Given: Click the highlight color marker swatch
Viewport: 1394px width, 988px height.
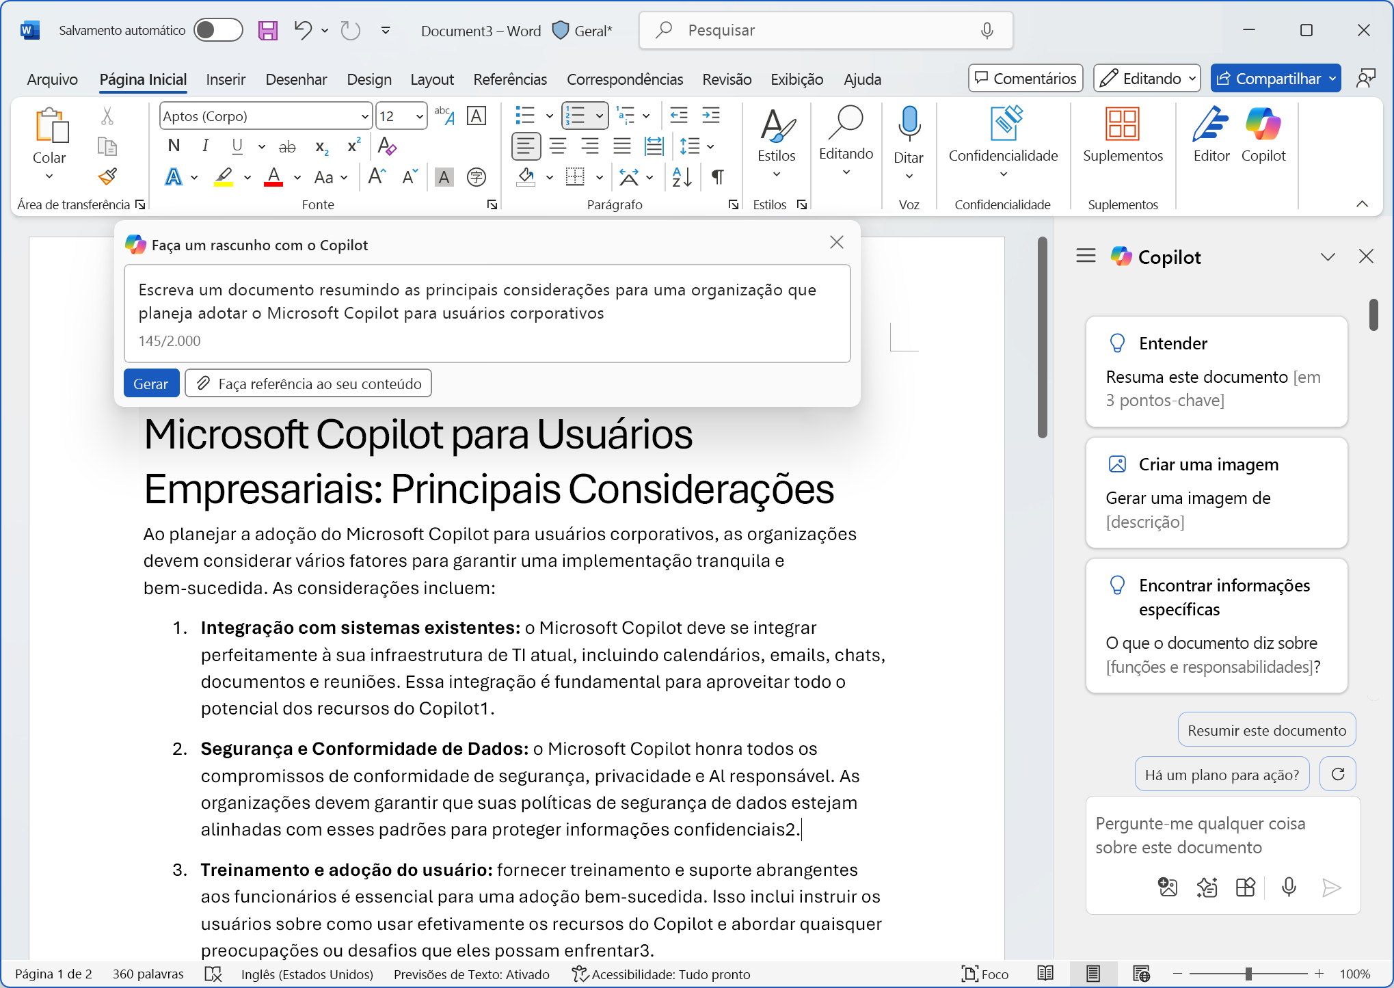Looking at the screenshot, I should coord(224,177).
